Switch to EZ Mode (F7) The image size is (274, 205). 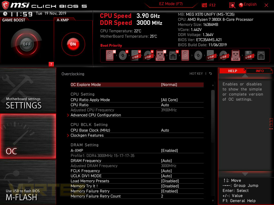click(x=171, y=4)
